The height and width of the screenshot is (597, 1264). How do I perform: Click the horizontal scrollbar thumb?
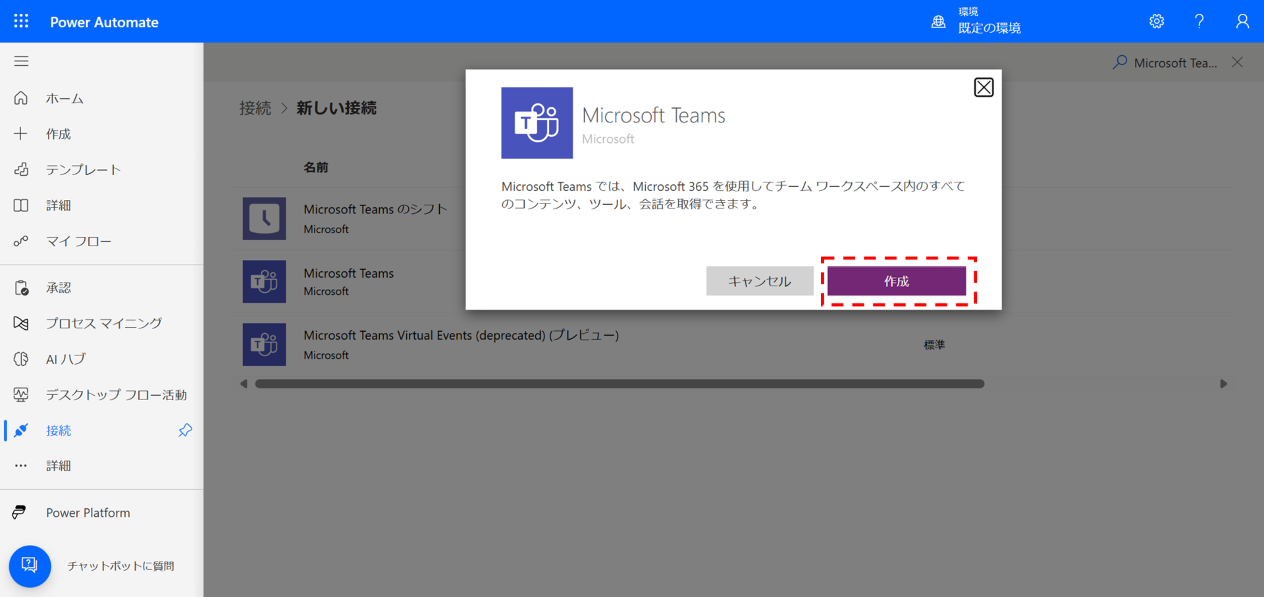(619, 384)
